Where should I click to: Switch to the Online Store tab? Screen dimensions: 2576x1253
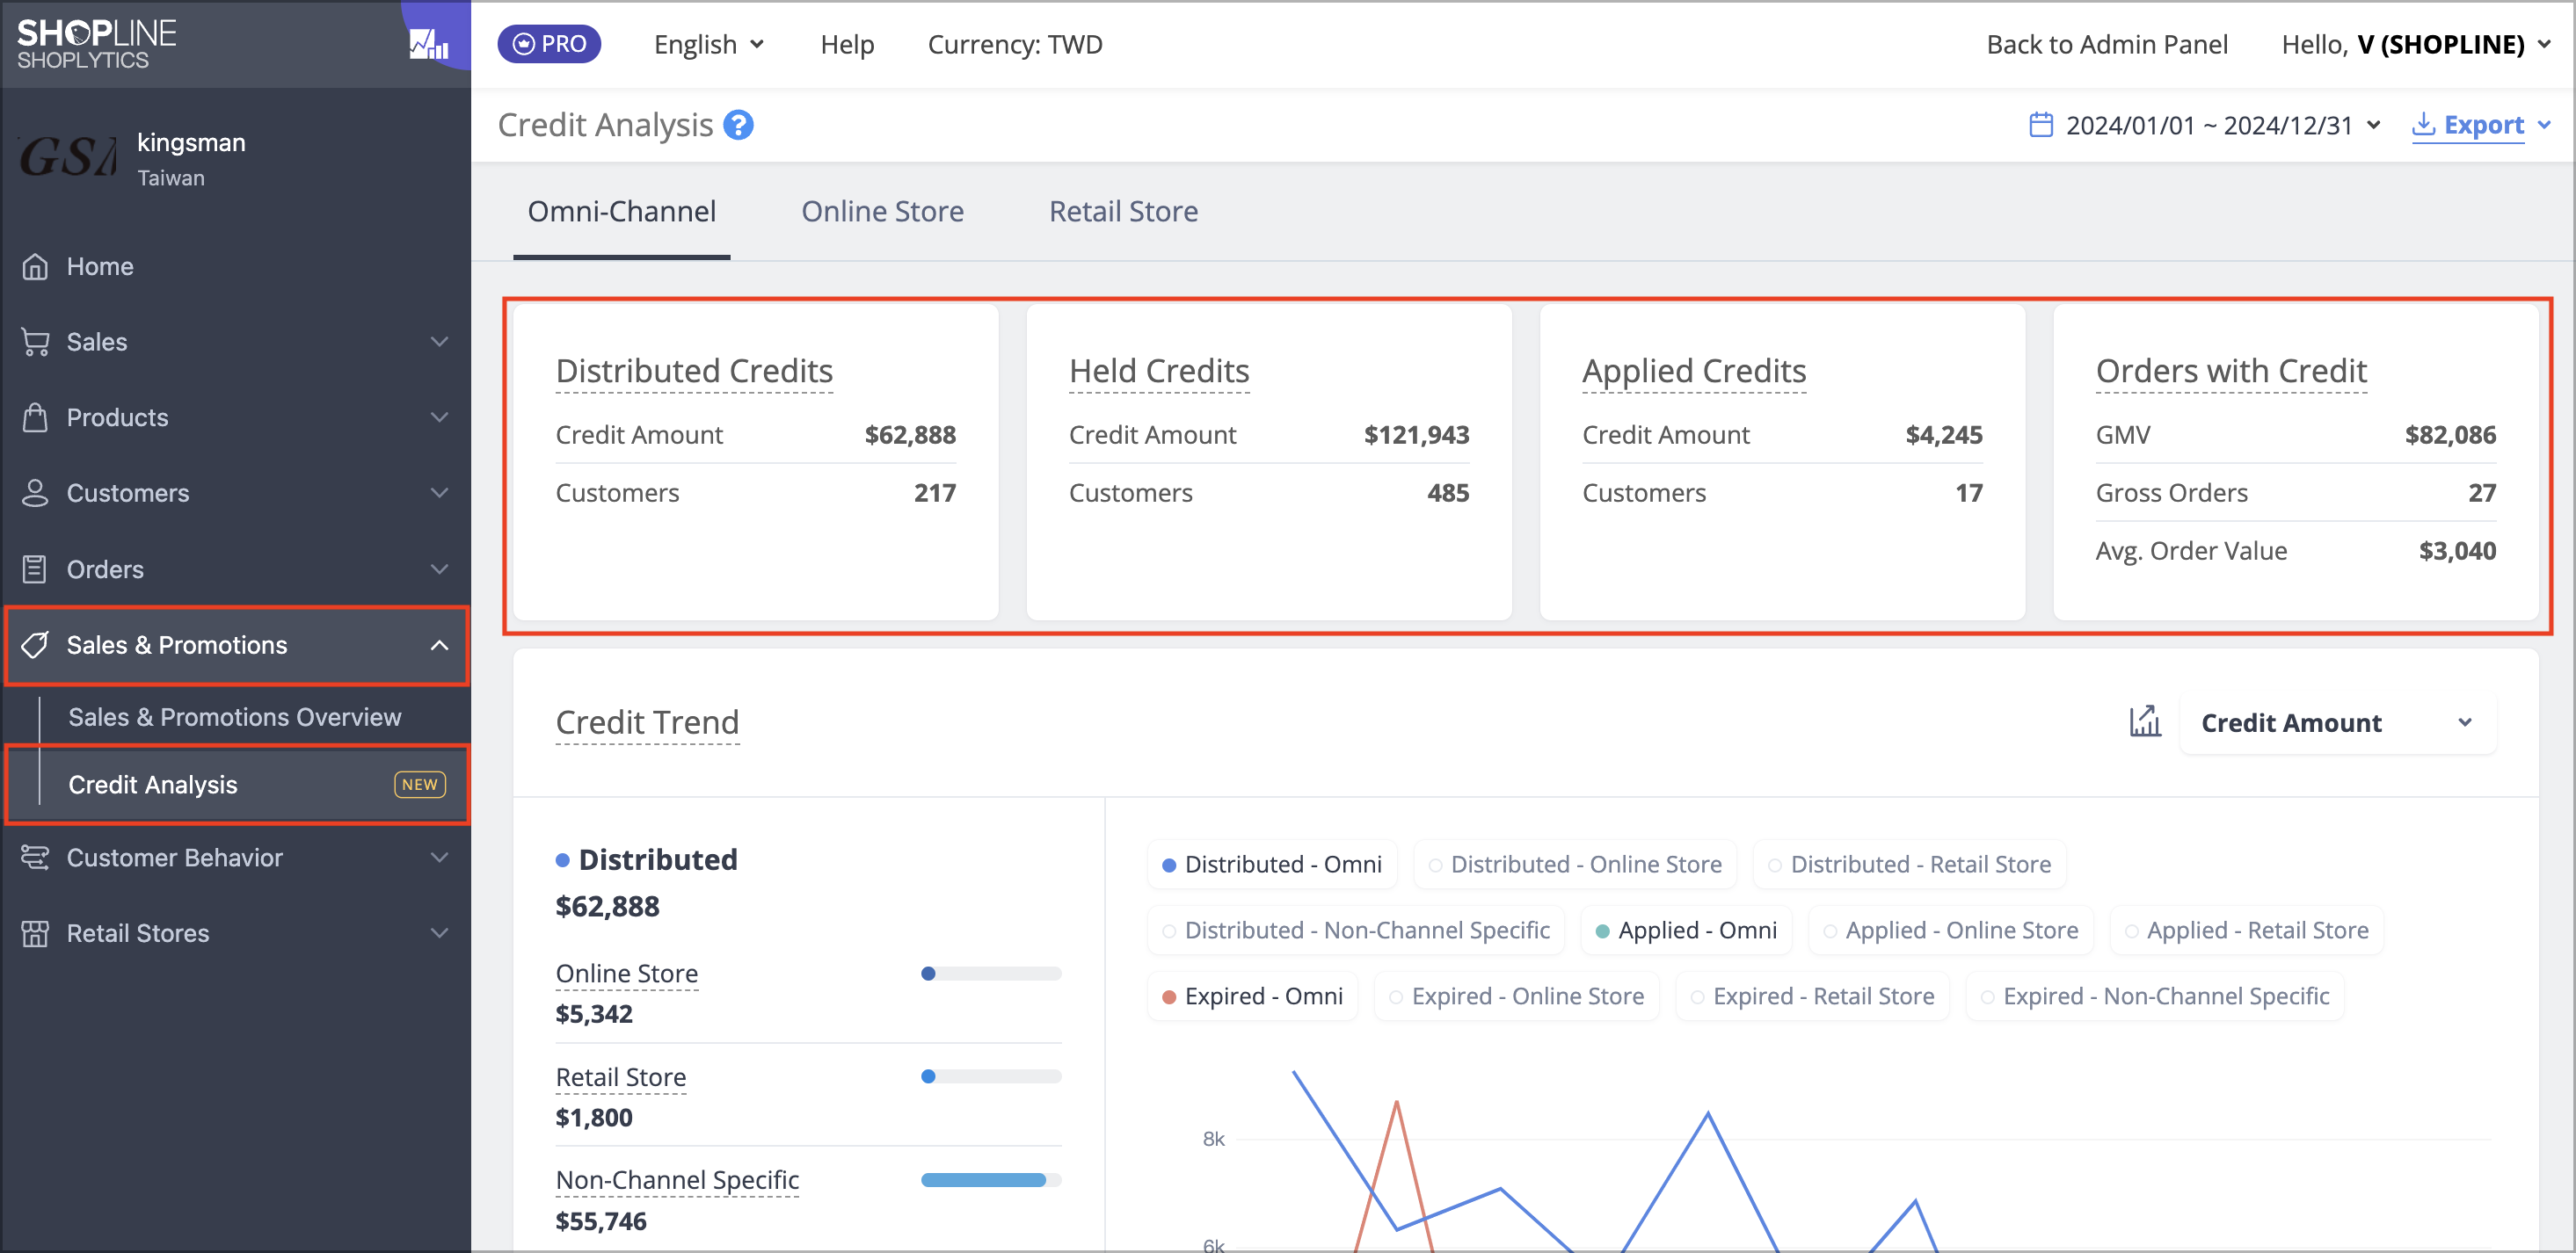(882, 212)
